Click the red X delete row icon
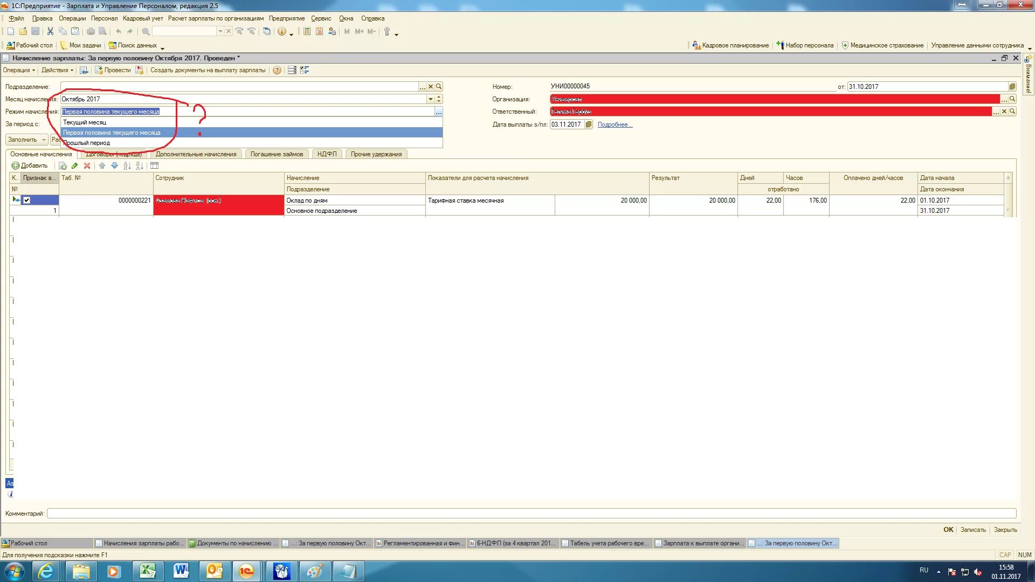1035x582 pixels. (x=87, y=166)
